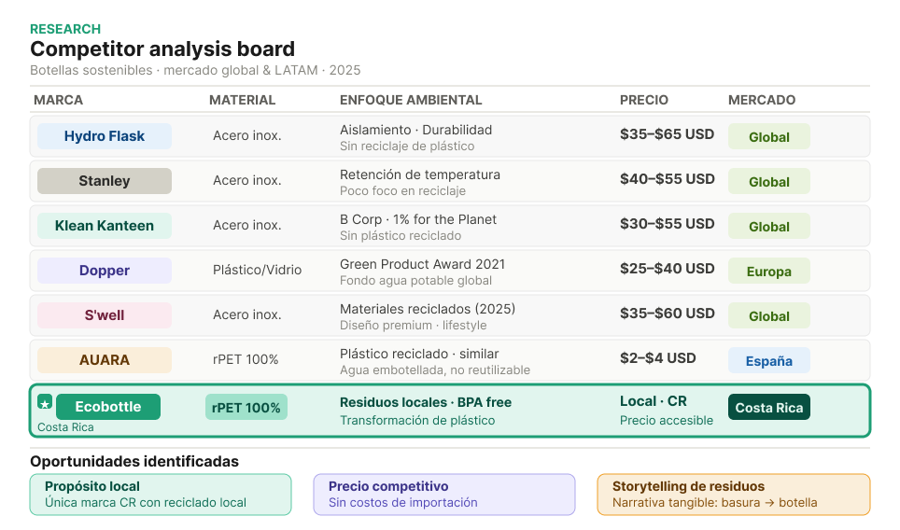Viewport: 900px width, 530px height.
Task: Click the star icon beside Ecobottle
Action: [x=45, y=403]
